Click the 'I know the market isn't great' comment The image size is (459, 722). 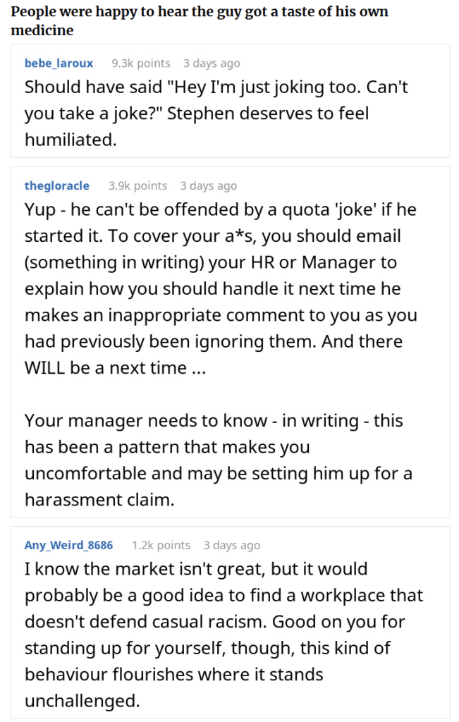click(224, 635)
